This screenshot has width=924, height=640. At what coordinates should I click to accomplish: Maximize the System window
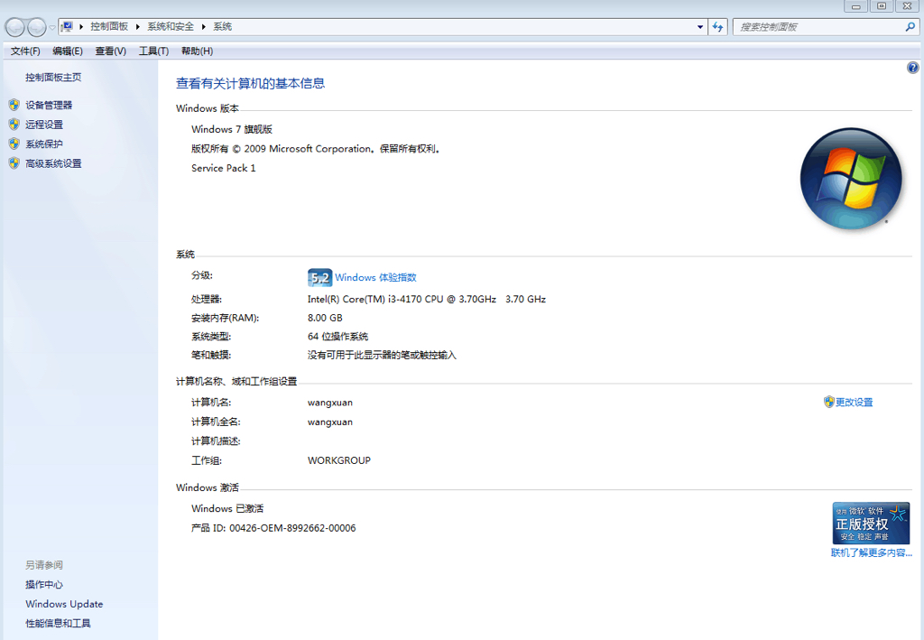click(882, 6)
